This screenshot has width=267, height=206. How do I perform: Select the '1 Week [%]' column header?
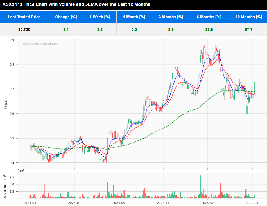[x=100, y=17]
